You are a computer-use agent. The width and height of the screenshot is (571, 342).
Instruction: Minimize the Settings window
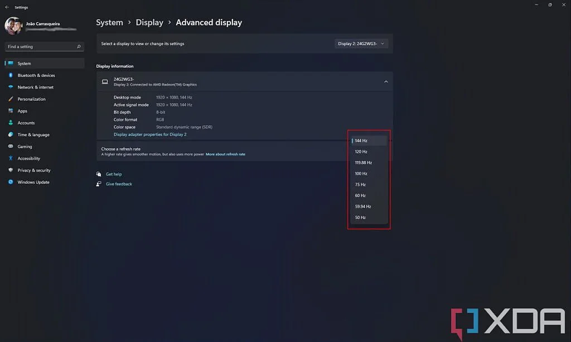(x=536, y=4)
